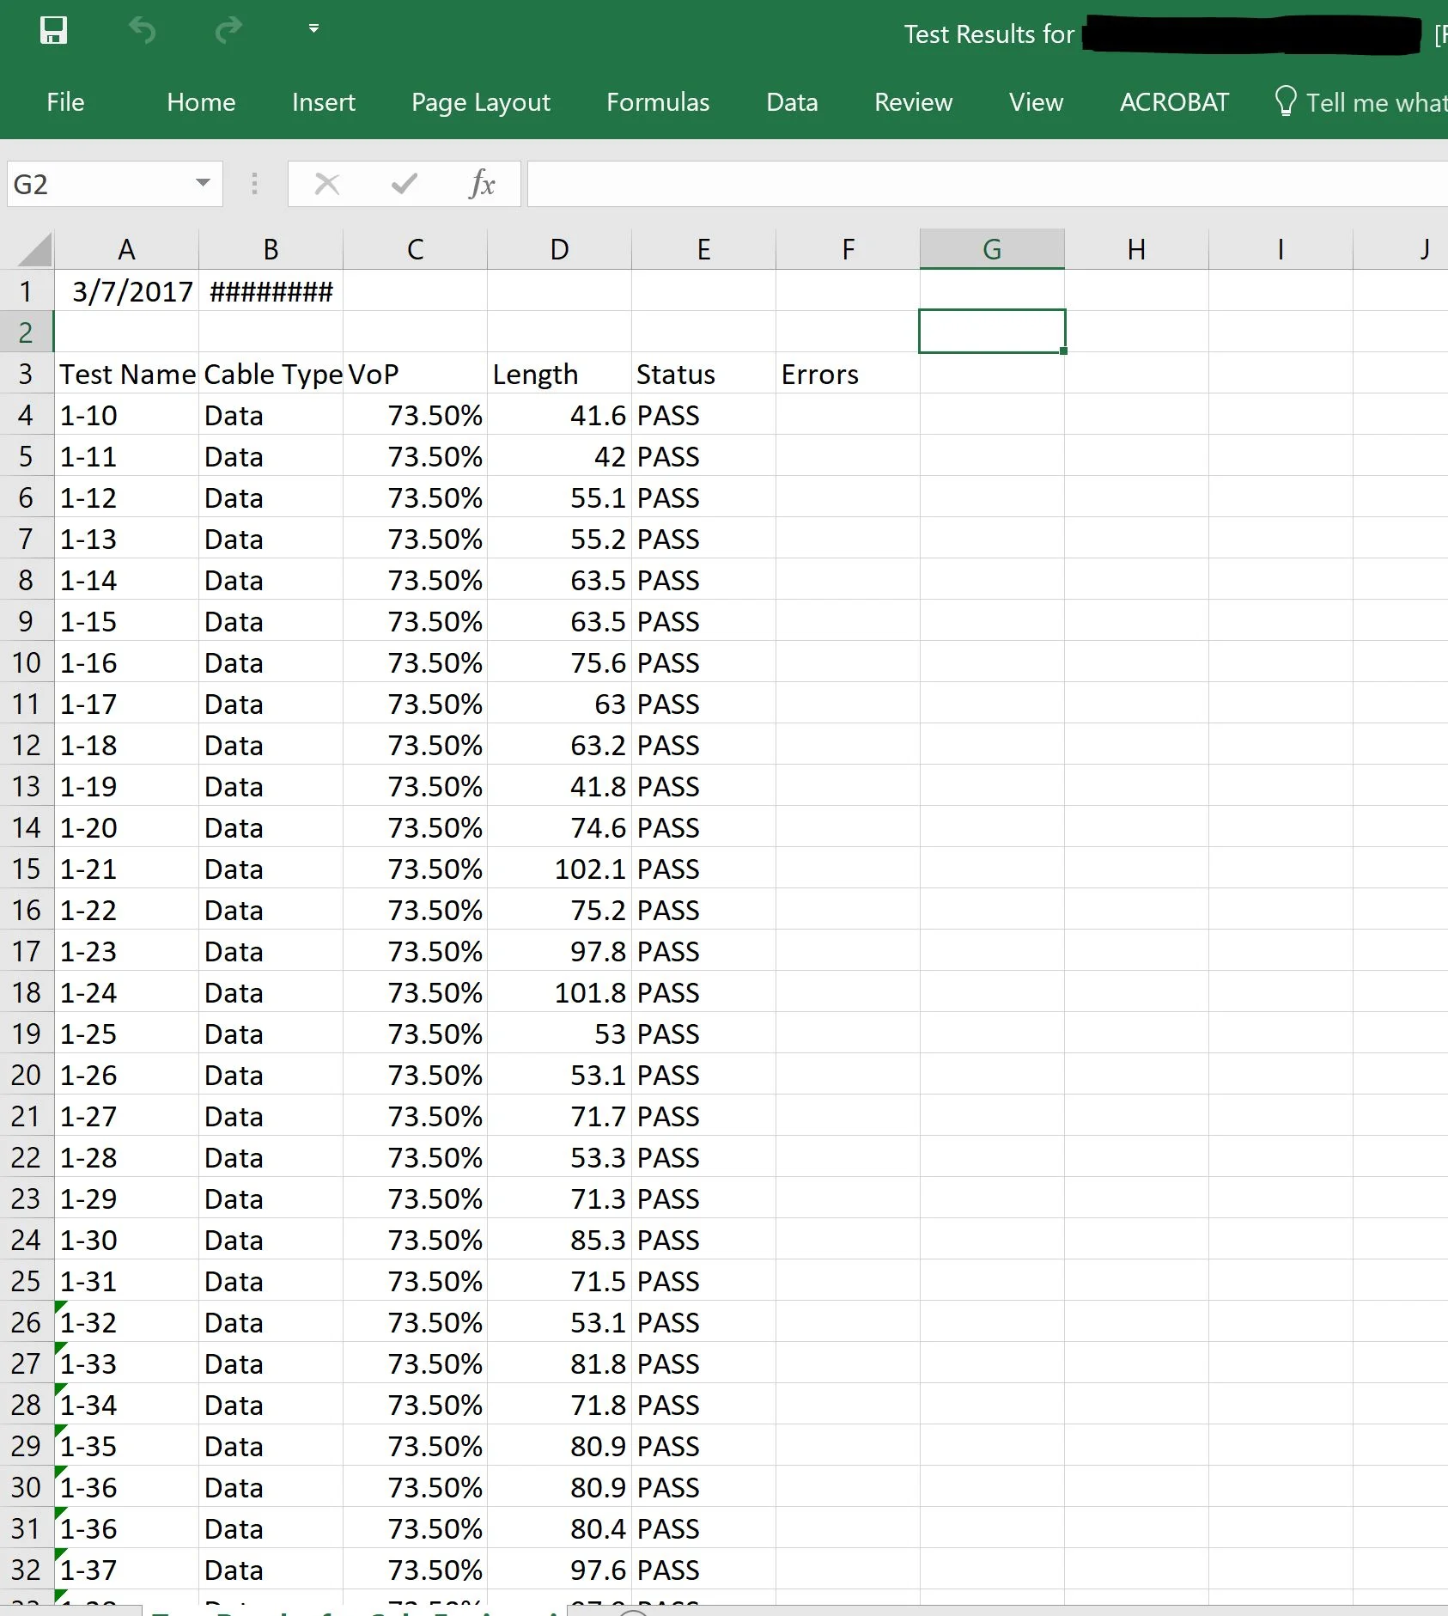Viewport: 1448px width, 1616px height.
Task: Click the Length header cell
Action: click(559, 374)
